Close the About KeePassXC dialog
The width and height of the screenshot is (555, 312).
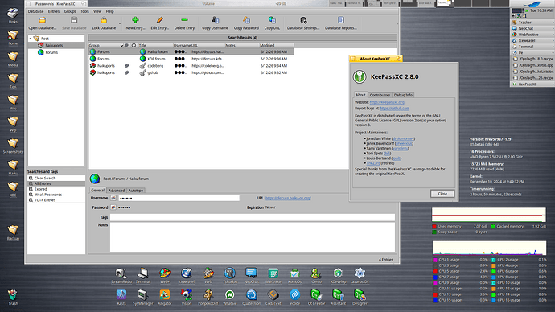click(442, 194)
